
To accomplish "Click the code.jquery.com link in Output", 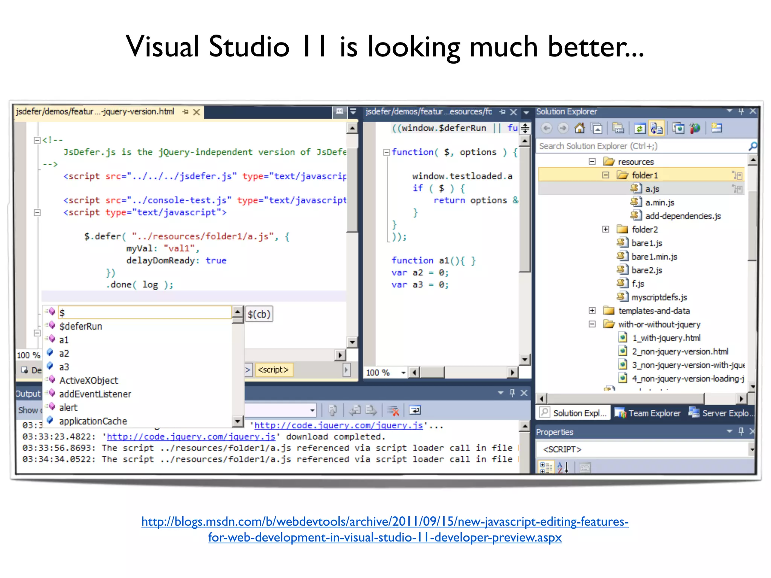I will coord(191,437).
